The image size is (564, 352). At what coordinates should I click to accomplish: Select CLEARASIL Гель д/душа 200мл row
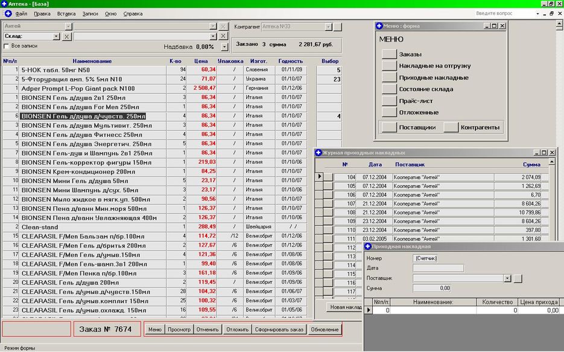[x=93, y=283]
